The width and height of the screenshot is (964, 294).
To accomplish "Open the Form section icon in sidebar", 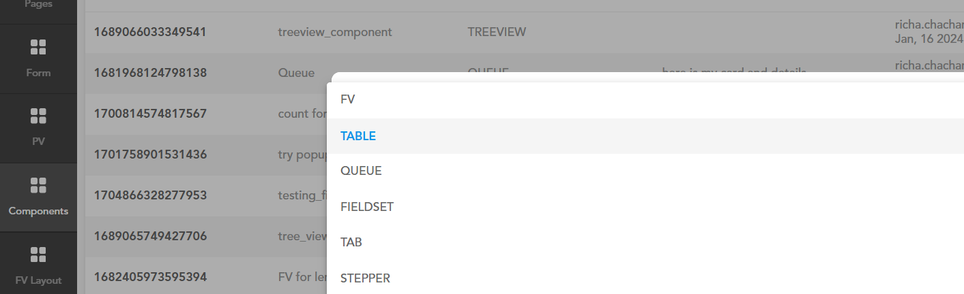I will (x=38, y=48).
